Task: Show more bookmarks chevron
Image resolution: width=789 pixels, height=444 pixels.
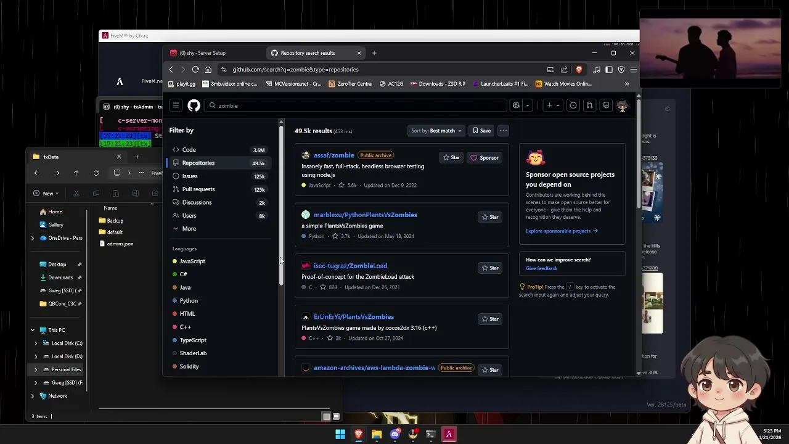Action: [x=627, y=84]
